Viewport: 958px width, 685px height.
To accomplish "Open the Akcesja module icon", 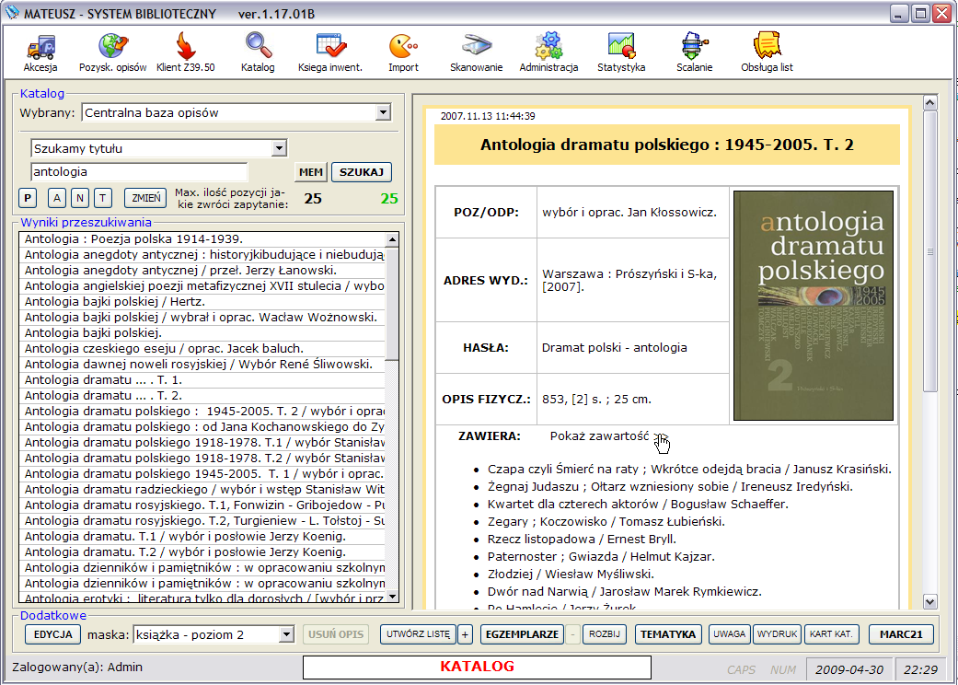I will 40,52.
